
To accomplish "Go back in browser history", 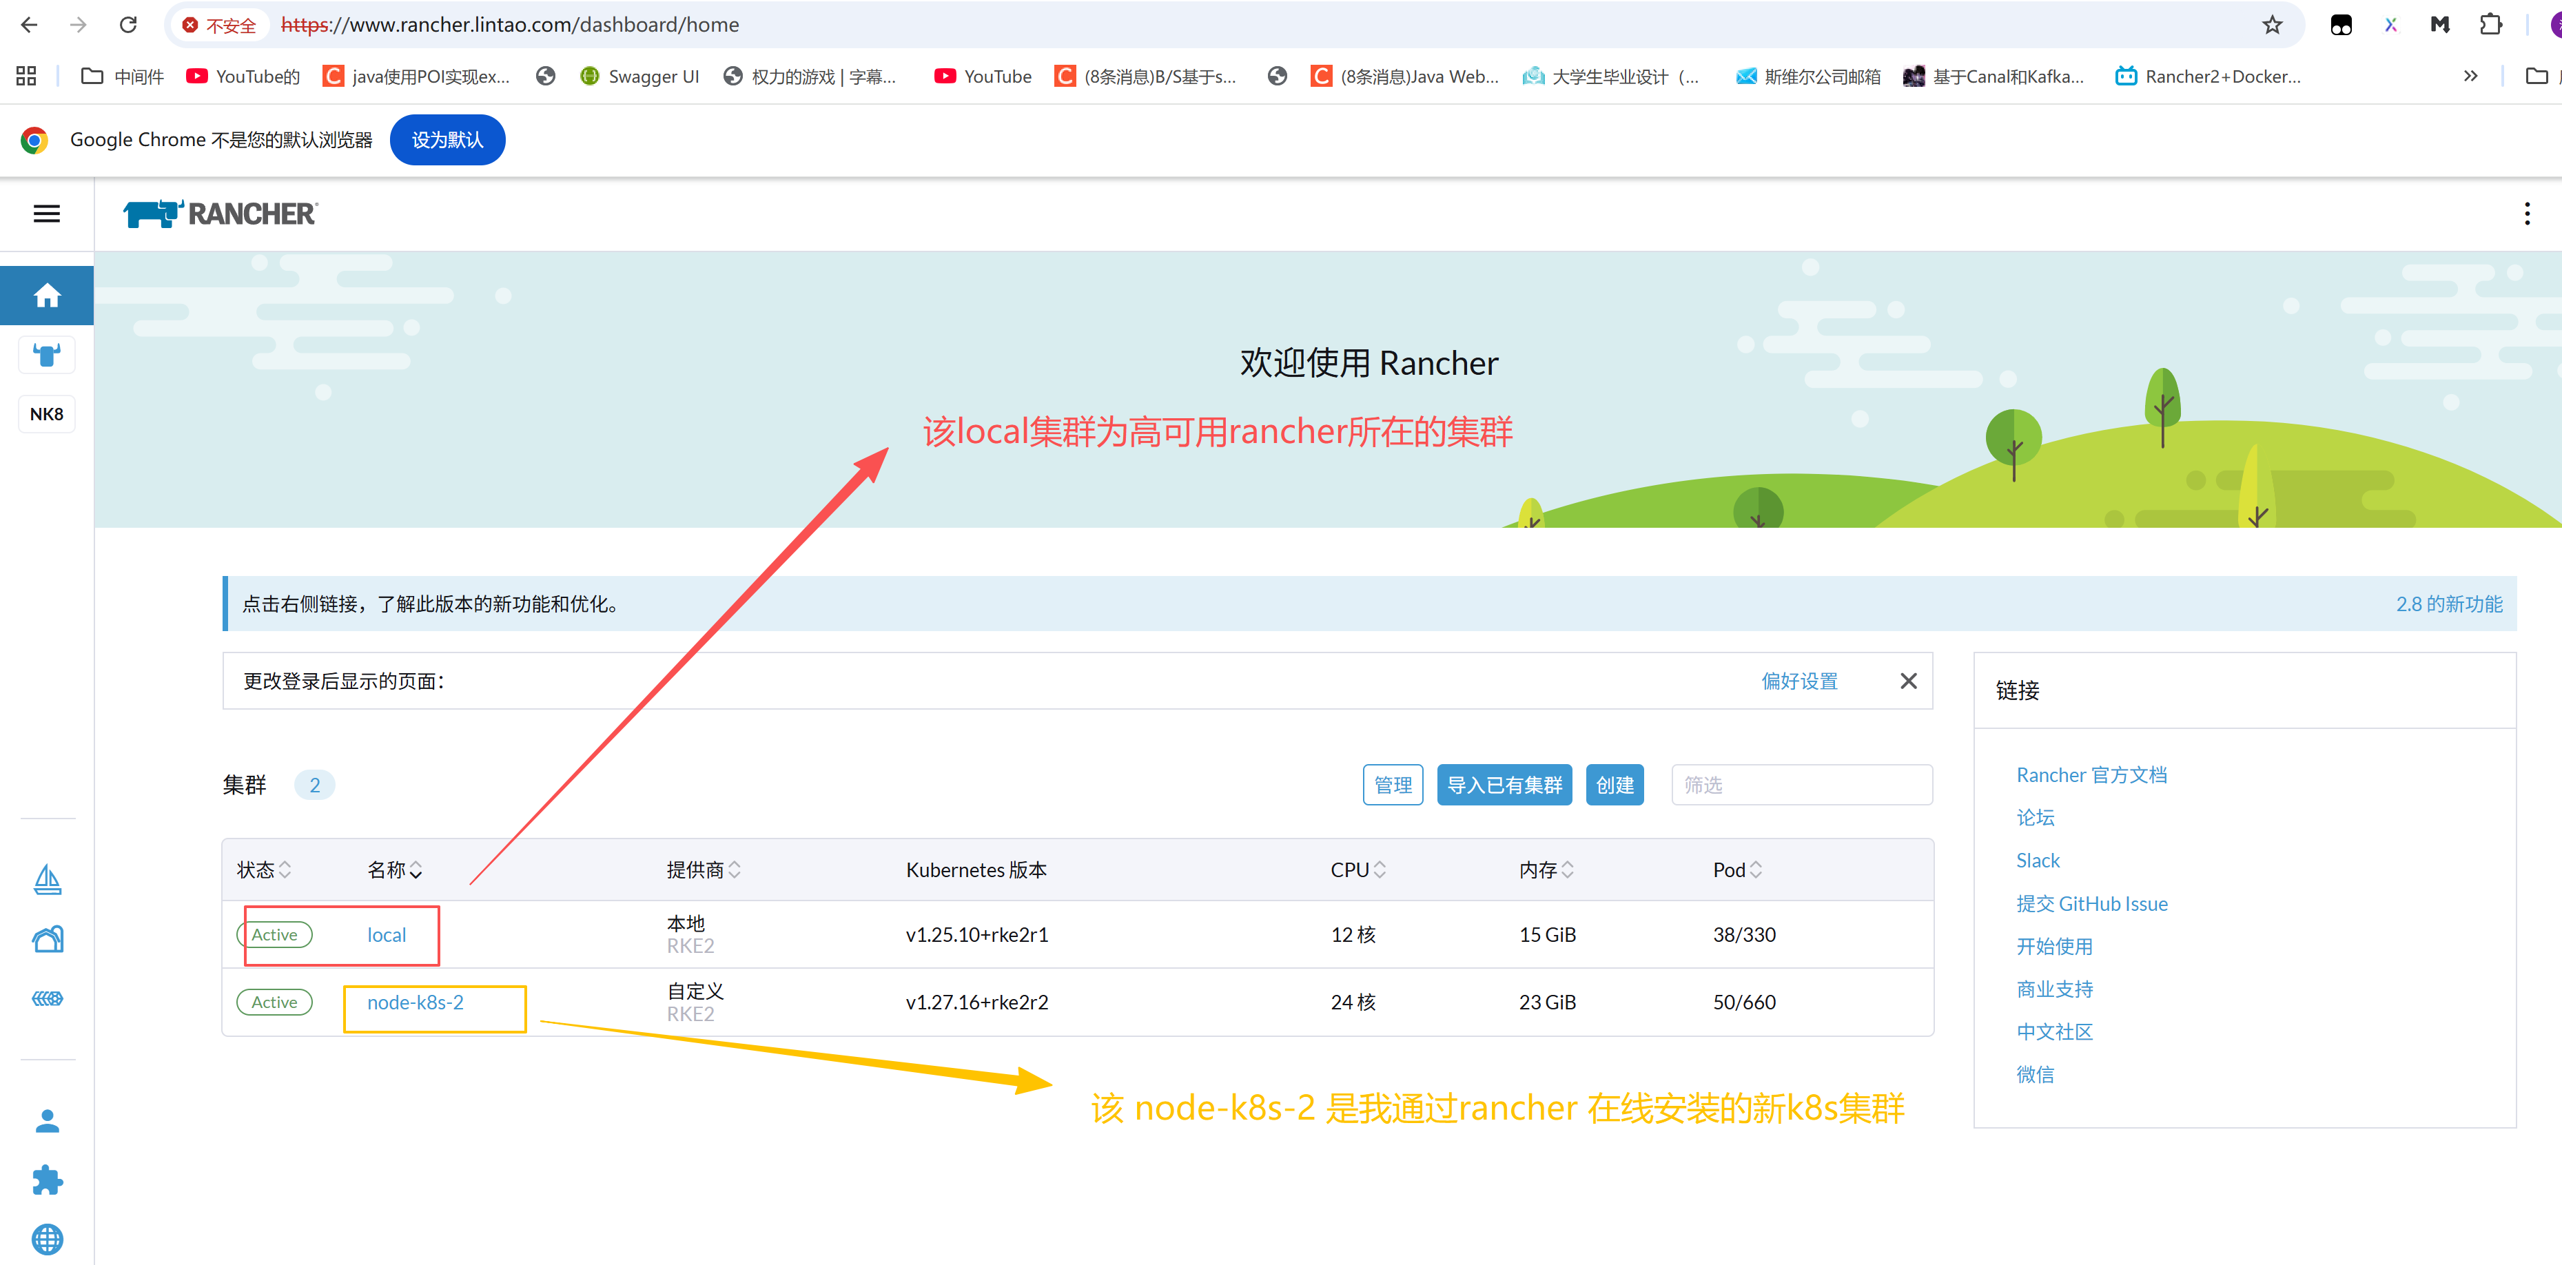I will (29, 25).
